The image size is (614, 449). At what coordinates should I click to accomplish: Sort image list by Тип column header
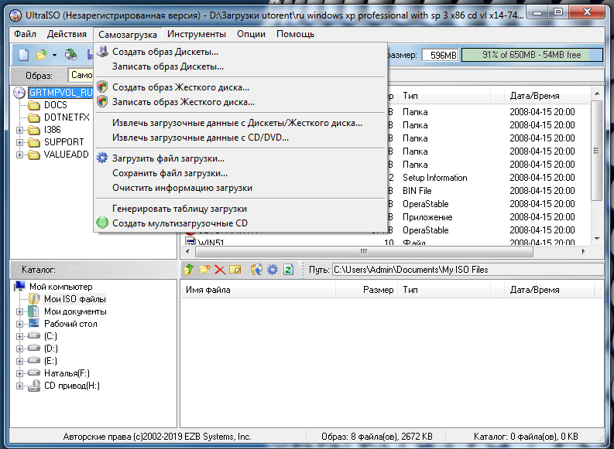(x=444, y=96)
